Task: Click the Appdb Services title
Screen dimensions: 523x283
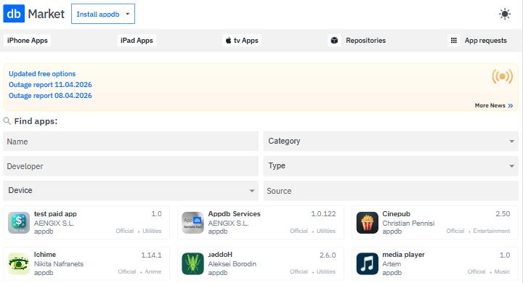Action: pos(234,213)
